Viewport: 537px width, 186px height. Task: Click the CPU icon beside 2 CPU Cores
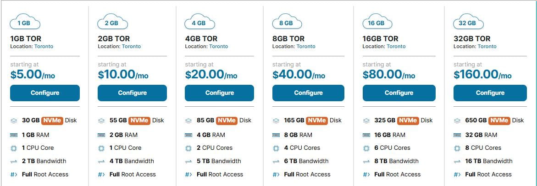tap(188, 148)
